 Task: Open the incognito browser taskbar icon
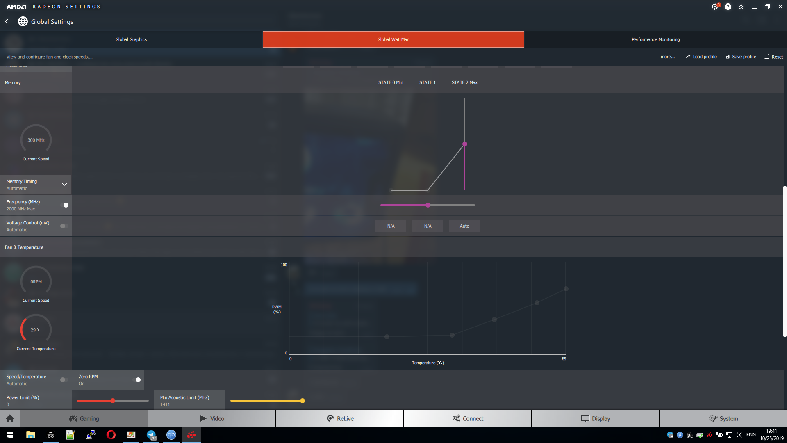(51, 435)
